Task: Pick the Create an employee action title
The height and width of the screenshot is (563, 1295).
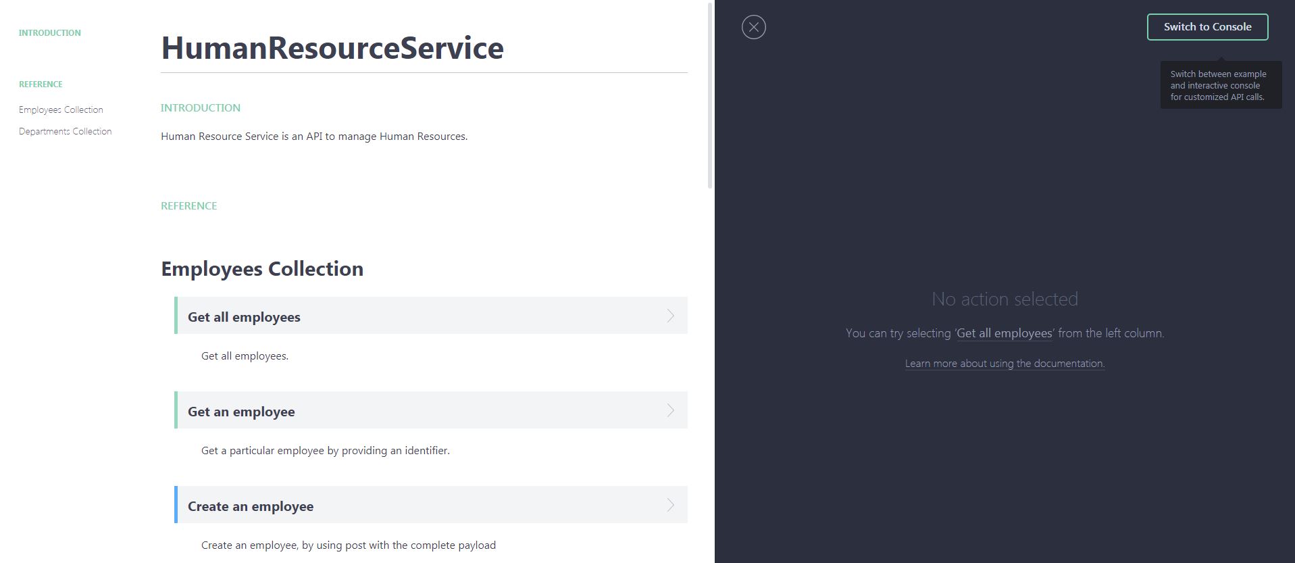Action: pos(251,506)
